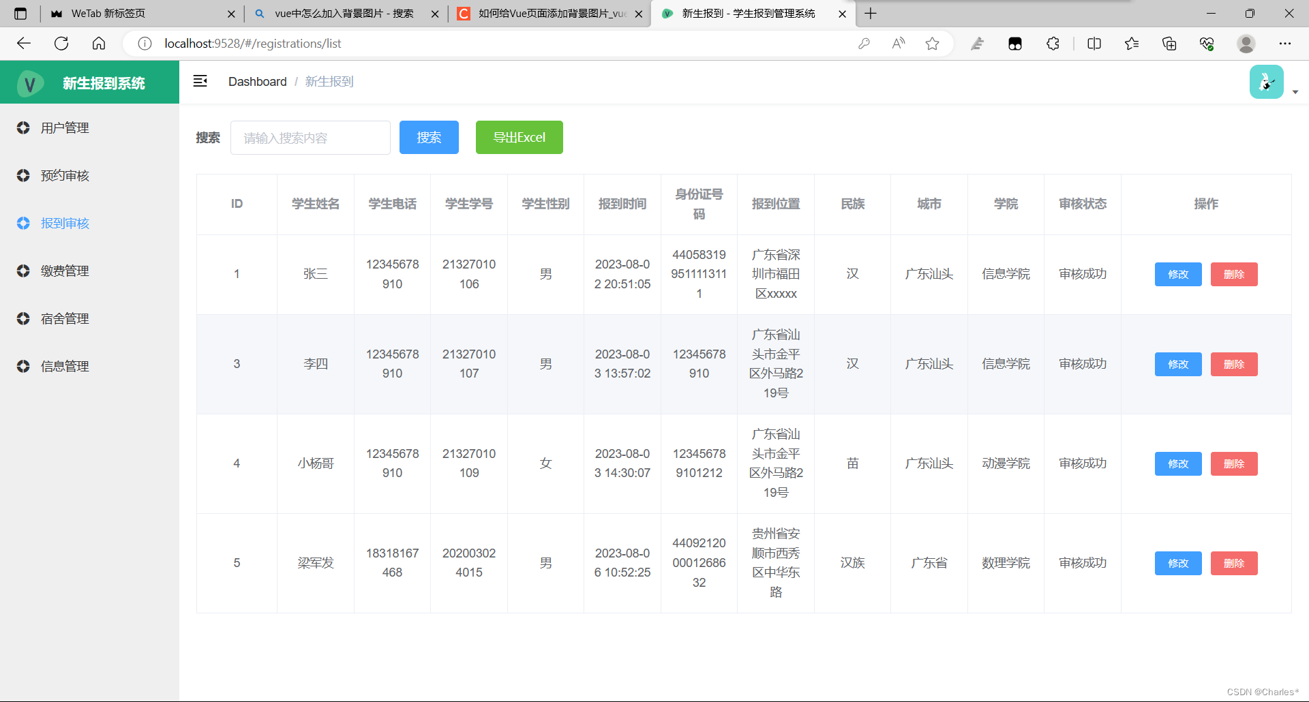The height and width of the screenshot is (702, 1309).
Task: Click the 预约审核 sidebar icon
Action: [x=23, y=175]
